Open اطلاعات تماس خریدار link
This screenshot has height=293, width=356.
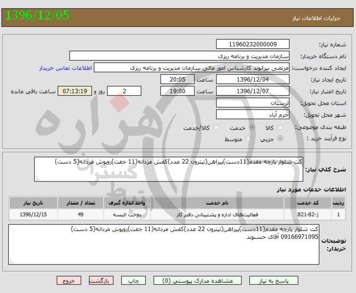point(66,68)
